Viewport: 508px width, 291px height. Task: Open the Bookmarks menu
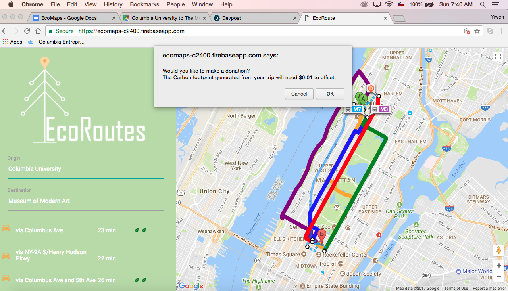(x=144, y=4)
